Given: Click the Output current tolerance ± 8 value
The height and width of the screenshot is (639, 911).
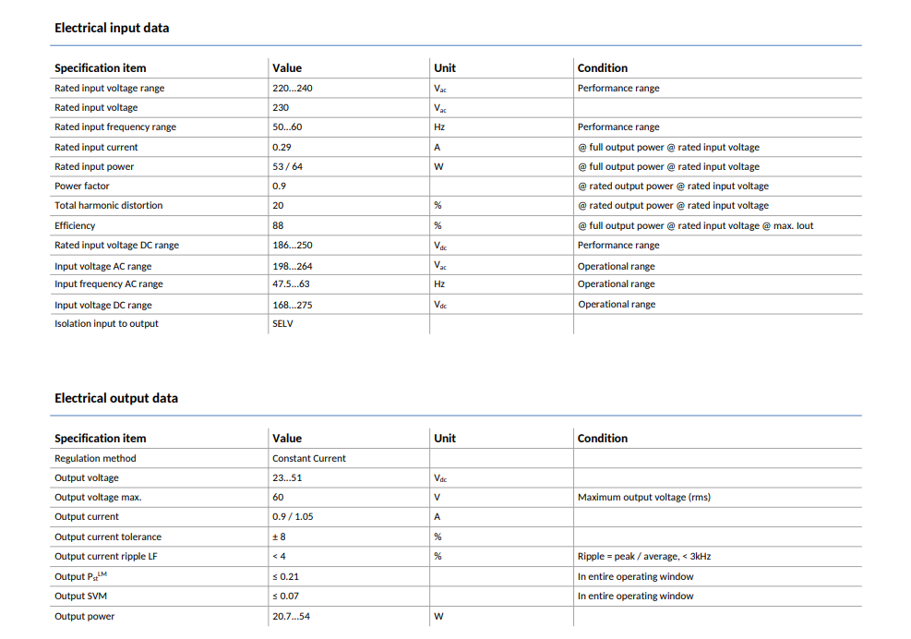Looking at the screenshot, I should click(x=279, y=537).
